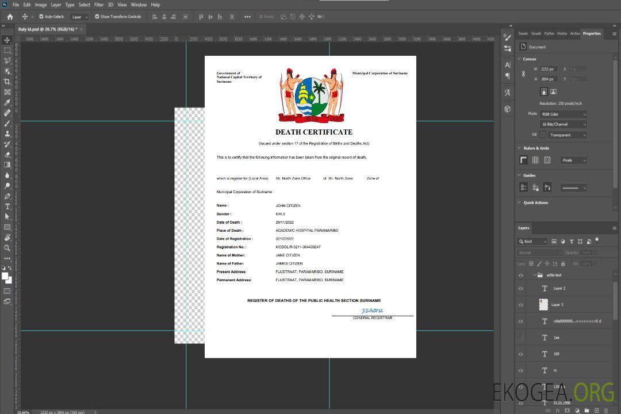
Task: Select the Rectangle shape tool
Action: coord(7,227)
